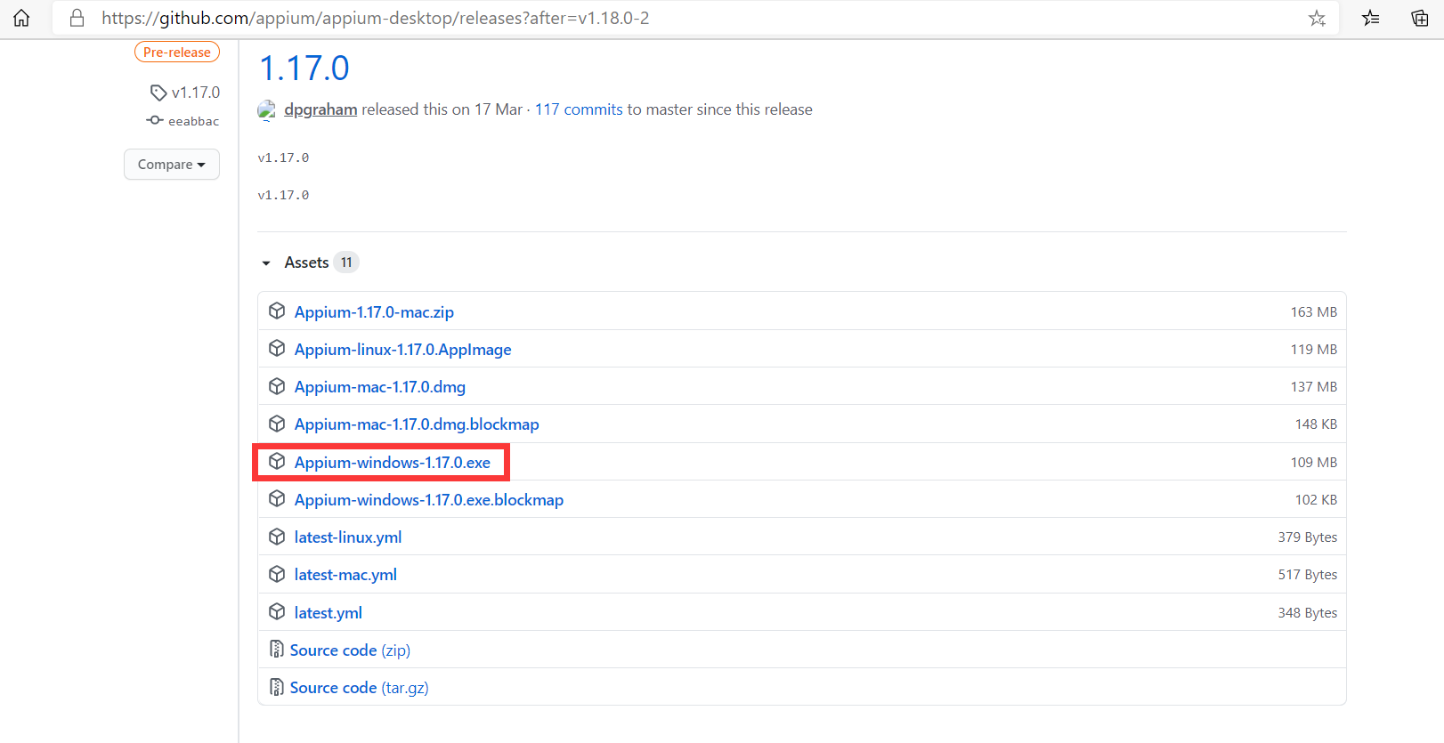Click package icon beside latest.yml
The image size is (1444, 743).
277,611
